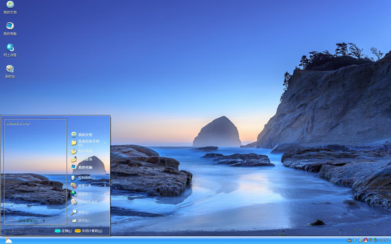Click the keyboard input method tray icon
Viewport: 391px width, 244px height.
[x=349, y=240]
